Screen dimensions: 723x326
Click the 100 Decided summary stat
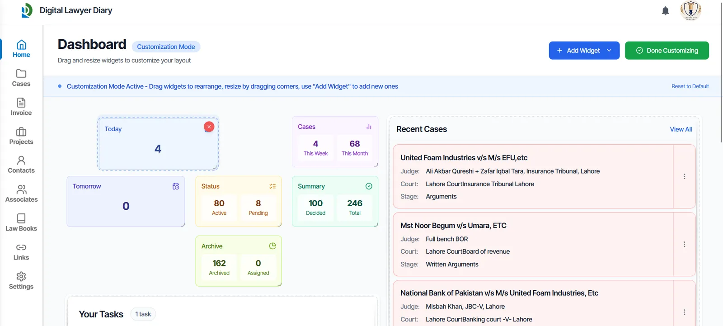point(315,208)
